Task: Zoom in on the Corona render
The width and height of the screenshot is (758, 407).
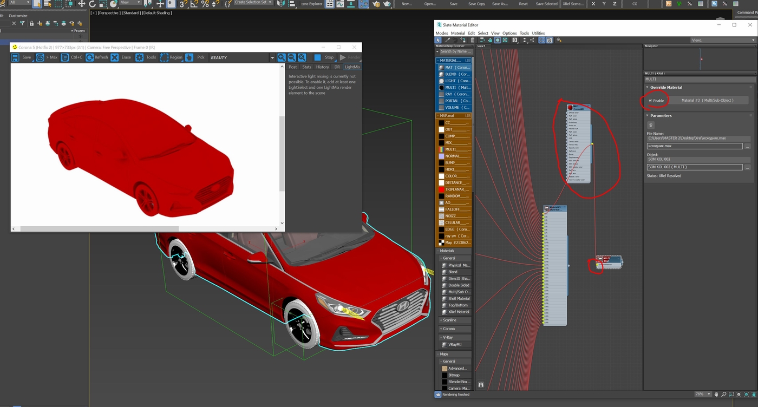Action: point(282,57)
